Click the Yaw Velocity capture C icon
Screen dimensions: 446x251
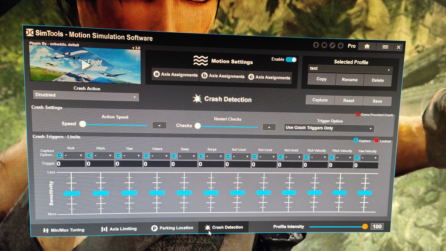pos(357,158)
